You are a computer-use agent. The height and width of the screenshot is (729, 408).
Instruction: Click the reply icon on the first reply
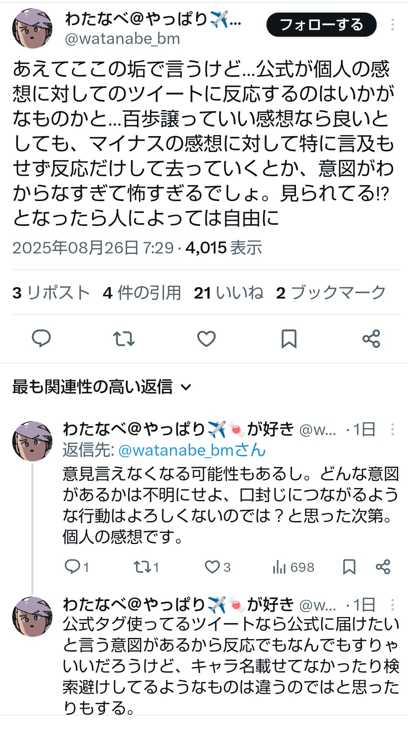[72, 567]
